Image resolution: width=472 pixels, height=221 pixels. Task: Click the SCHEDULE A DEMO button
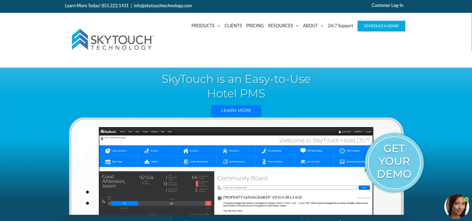[x=381, y=26]
